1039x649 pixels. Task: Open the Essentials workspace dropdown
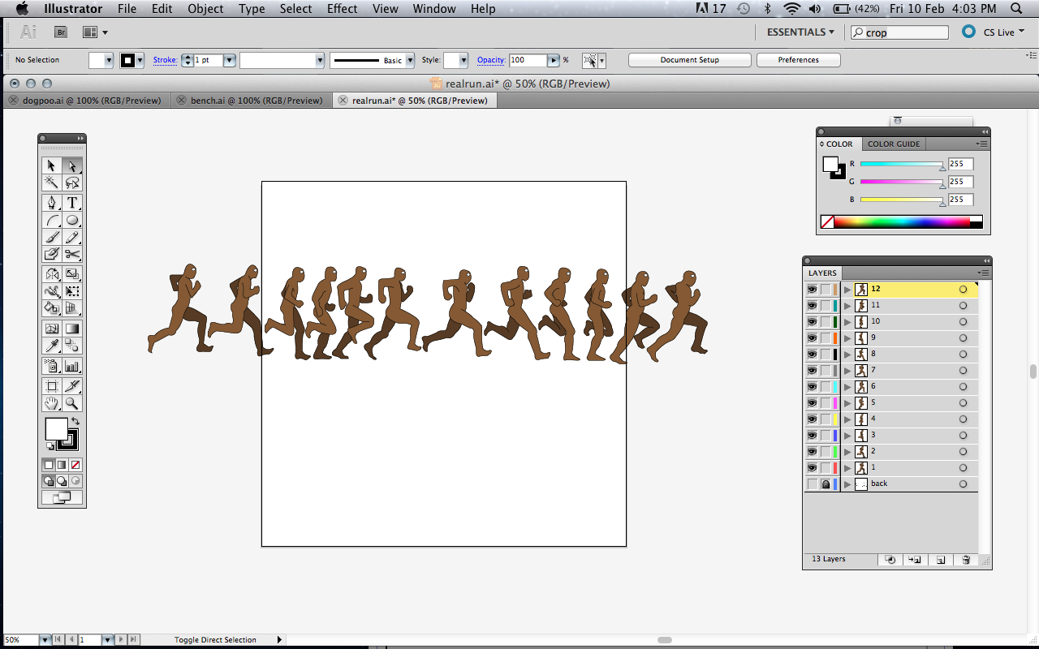click(800, 32)
